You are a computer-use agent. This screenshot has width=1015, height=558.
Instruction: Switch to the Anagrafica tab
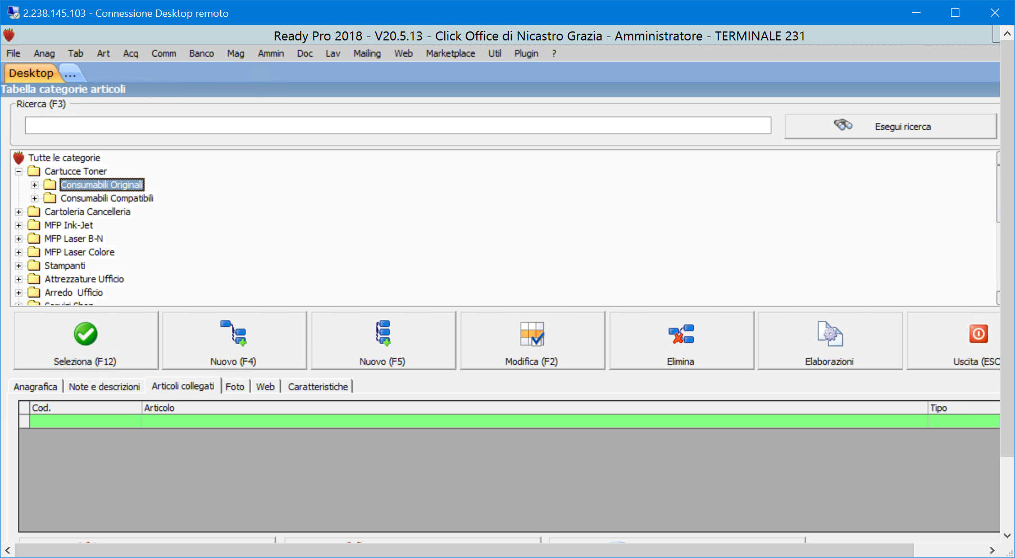35,387
